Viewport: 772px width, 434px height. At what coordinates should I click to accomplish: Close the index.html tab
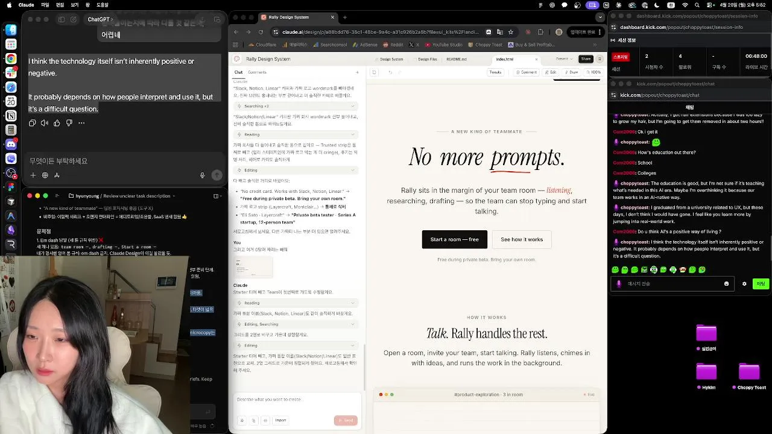coord(536,59)
